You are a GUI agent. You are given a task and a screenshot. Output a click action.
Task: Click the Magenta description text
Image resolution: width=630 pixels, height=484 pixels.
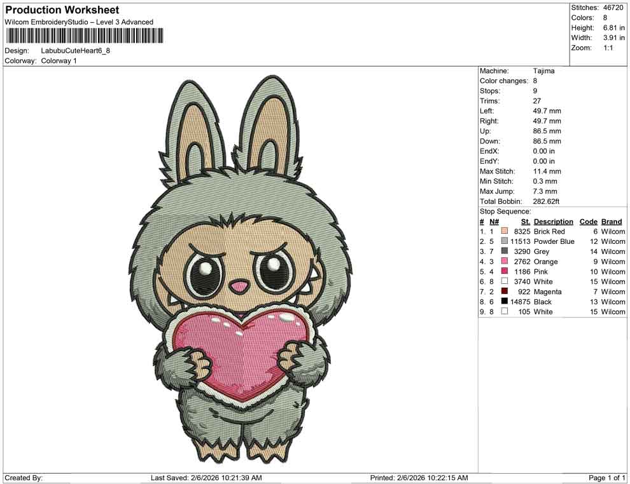pyautogui.click(x=547, y=292)
